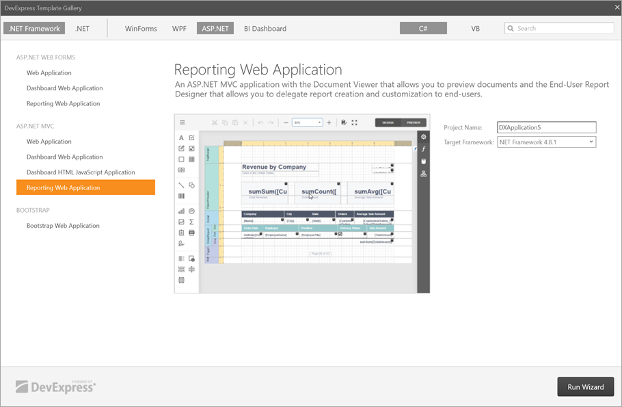Switch preview to DESIGN mode
Image resolution: width=622 pixels, height=407 pixels.
388,122
